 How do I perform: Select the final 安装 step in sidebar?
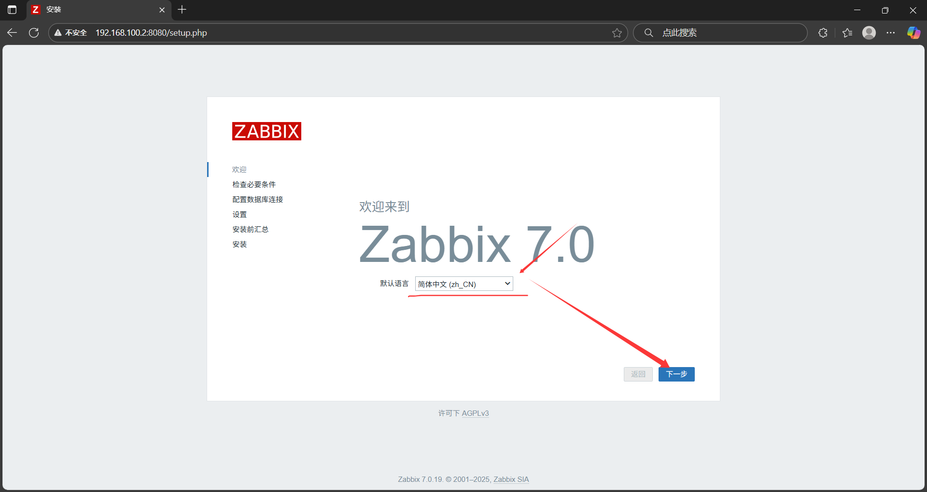[x=239, y=245]
